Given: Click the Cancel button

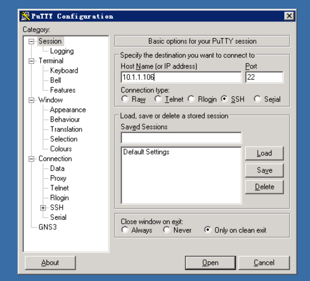Looking at the screenshot, I should coord(264,263).
